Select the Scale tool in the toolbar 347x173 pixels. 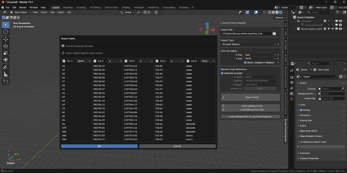(x=6, y=53)
